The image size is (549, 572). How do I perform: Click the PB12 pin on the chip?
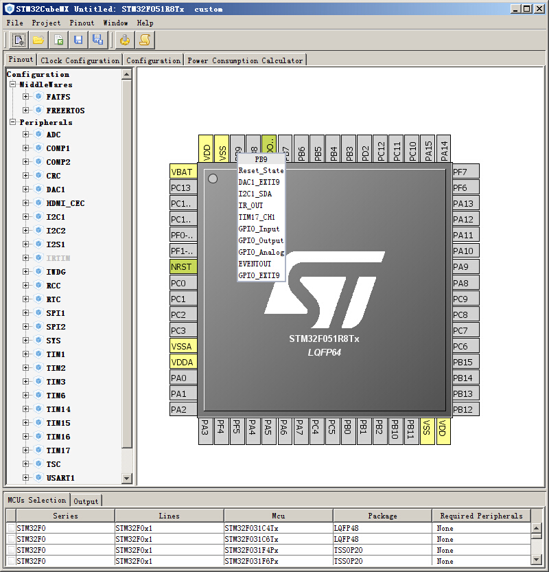pos(466,409)
